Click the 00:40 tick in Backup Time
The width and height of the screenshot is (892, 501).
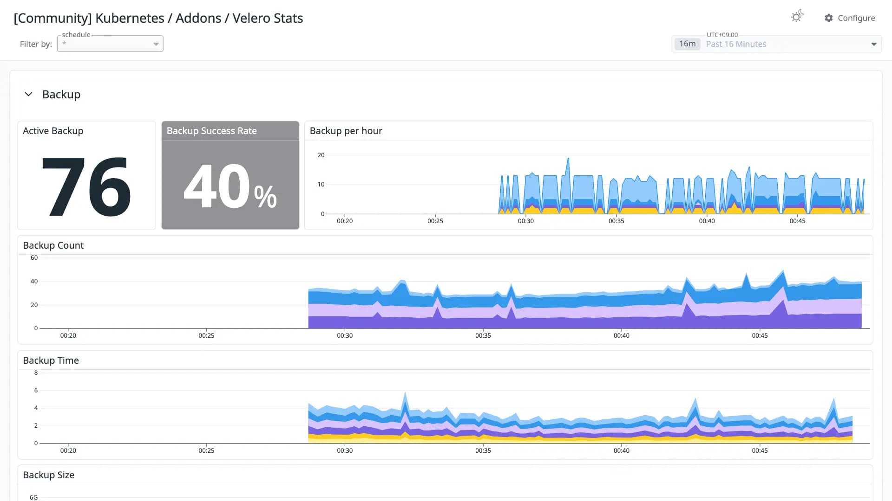click(x=622, y=450)
